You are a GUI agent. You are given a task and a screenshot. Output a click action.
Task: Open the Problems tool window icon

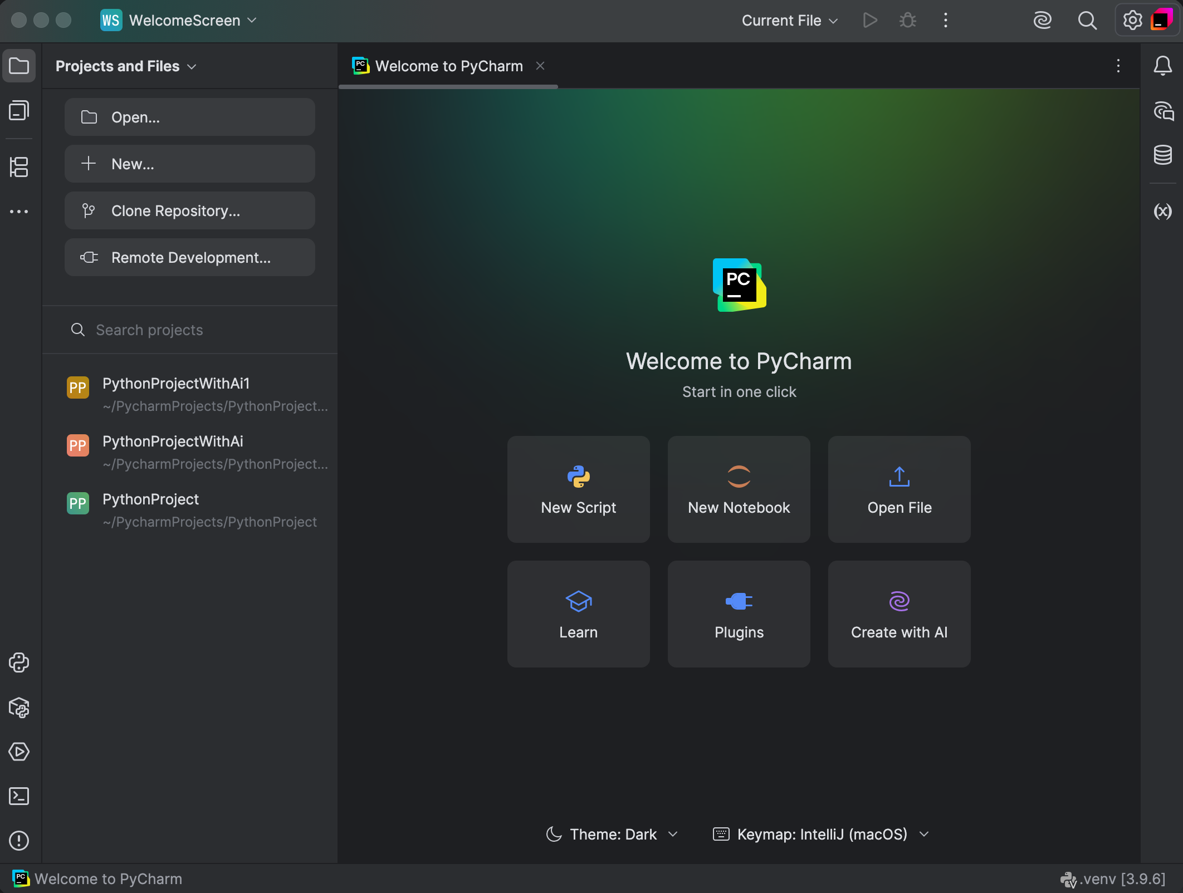pyautogui.click(x=19, y=841)
